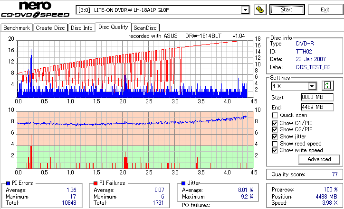Open the 4 X scan speed dropdown
Viewport: 344px width, 209px height.
click(x=312, y=86)
